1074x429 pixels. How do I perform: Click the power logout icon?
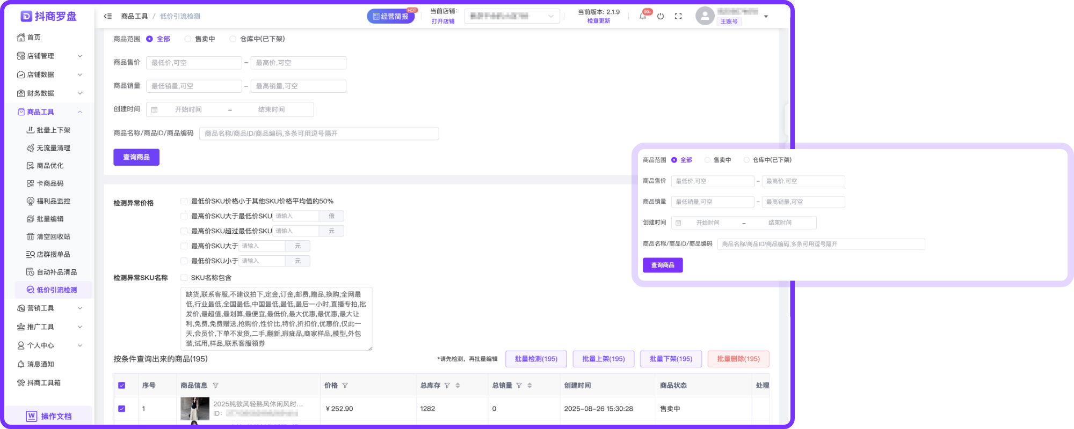click(x=661, y=16)
